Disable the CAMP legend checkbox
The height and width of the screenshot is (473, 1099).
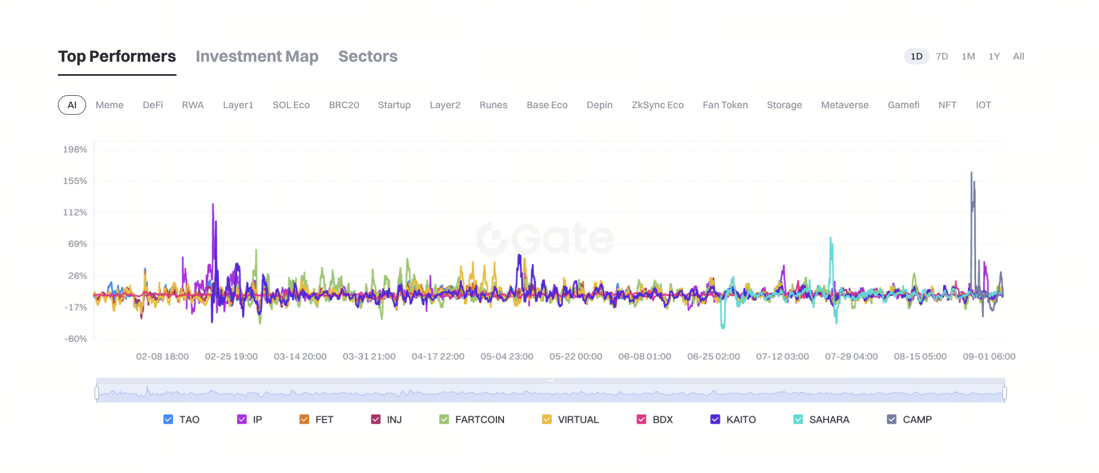tap(892, 419)
